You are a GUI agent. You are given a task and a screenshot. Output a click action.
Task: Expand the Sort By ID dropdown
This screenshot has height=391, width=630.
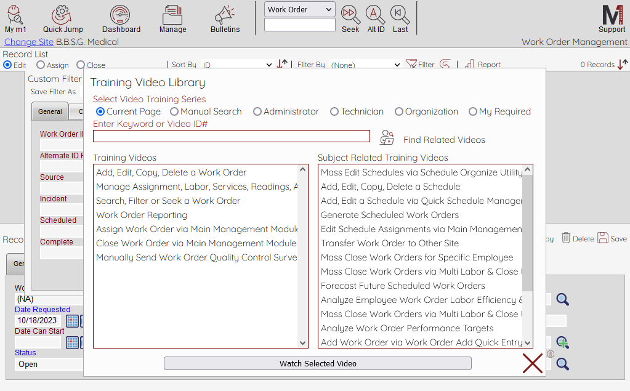237,65
